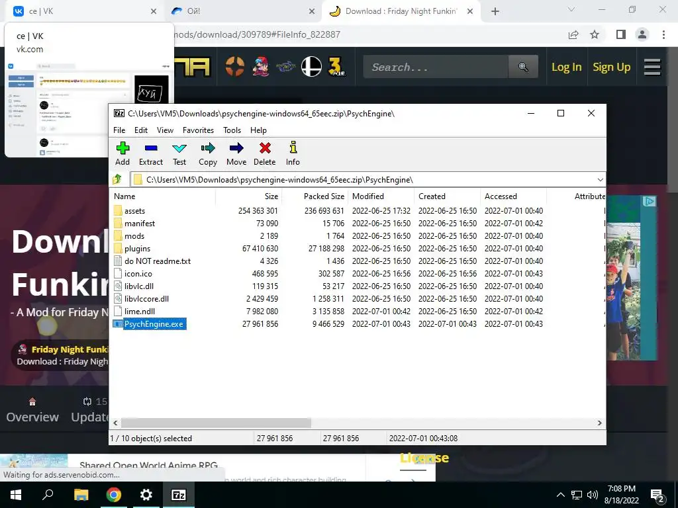The width and height of the screenshot is (678, 508).
Task: Select the libvlccore.dll file
Action: 146,298
